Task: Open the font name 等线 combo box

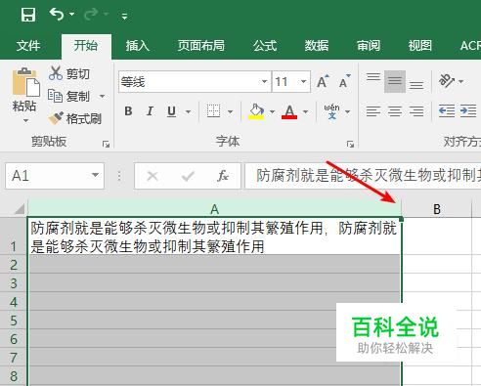Action: tap(195, 81)
